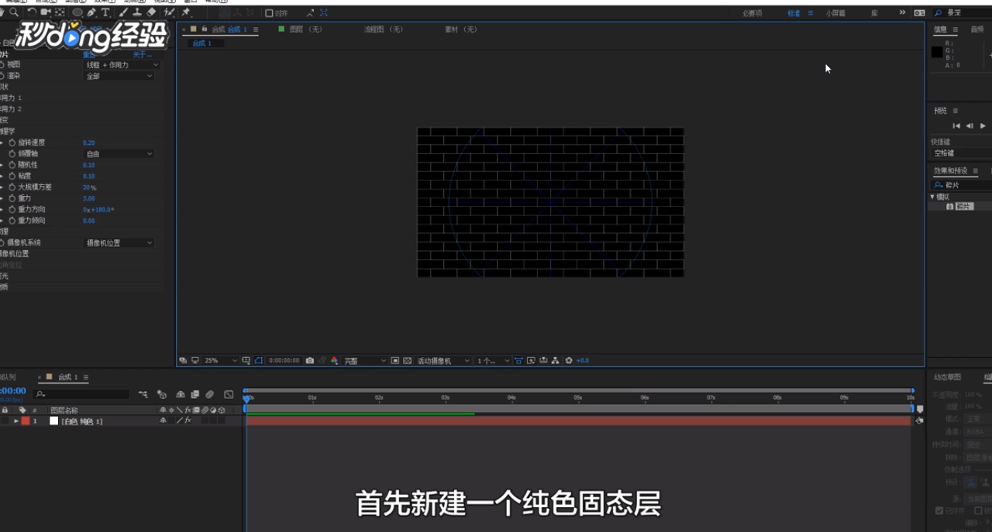This screenshot has height=532, width=992.
Task: Open the 视图 线框 + 作用力 dropdown
Action: click(122, 65)
